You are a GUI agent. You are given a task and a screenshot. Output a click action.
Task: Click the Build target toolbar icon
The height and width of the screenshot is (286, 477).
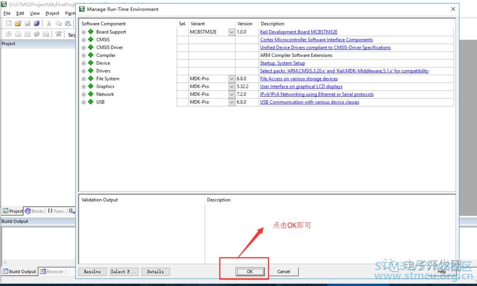[x=18, y=34]
